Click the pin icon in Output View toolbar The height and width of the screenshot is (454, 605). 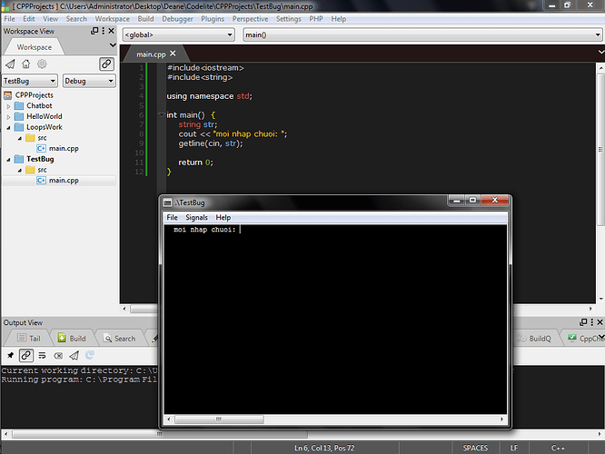10,355
